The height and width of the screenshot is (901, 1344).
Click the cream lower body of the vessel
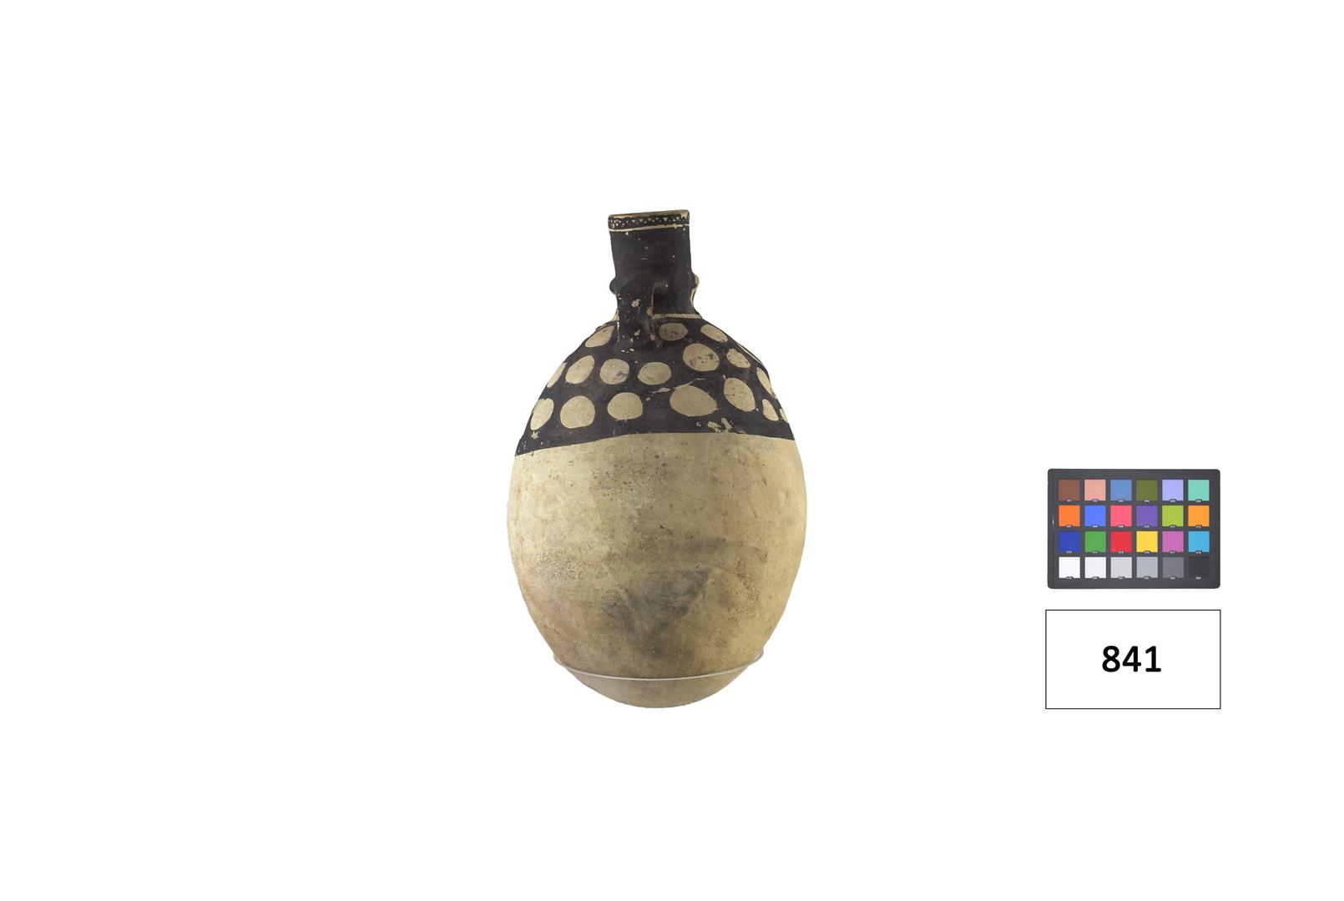(657, 567)
